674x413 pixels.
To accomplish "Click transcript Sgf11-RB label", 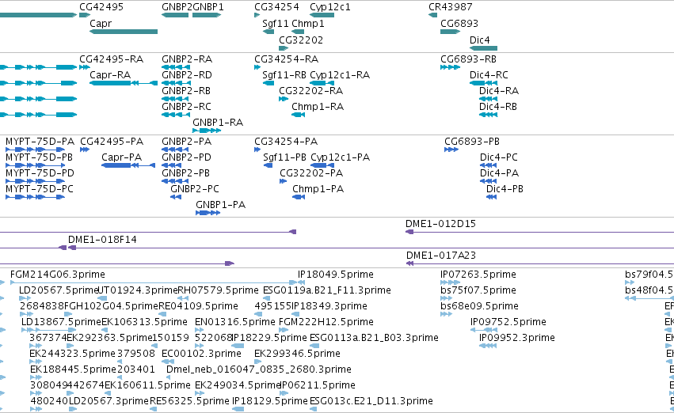I will 284,75.
